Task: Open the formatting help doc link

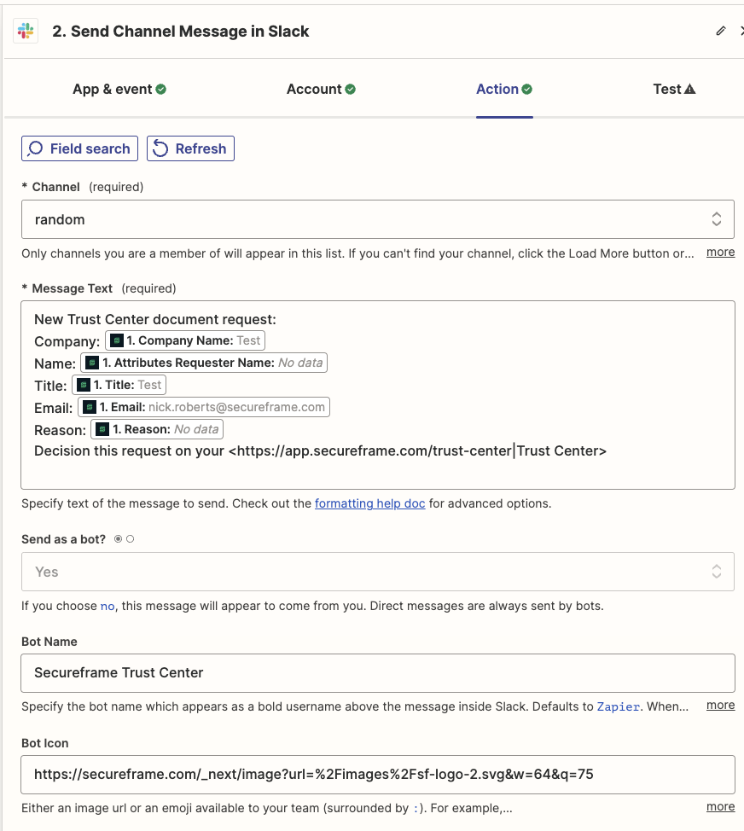Action: click(370, 503)
